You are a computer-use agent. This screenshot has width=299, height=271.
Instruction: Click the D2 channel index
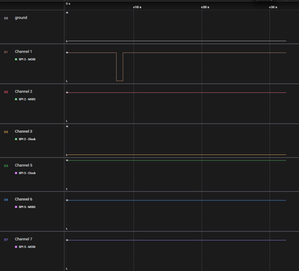[x=6, y=92]
